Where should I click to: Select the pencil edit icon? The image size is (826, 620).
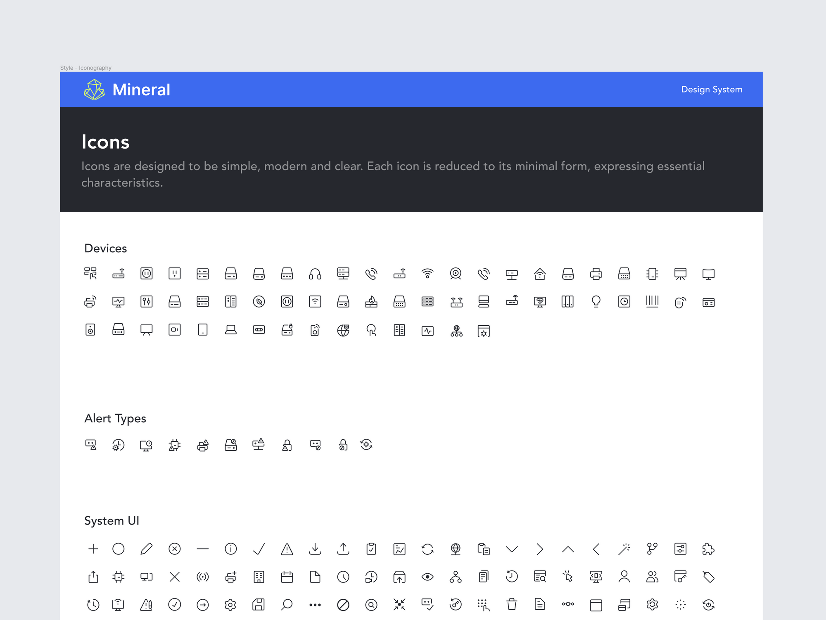(x=147, y=549)
